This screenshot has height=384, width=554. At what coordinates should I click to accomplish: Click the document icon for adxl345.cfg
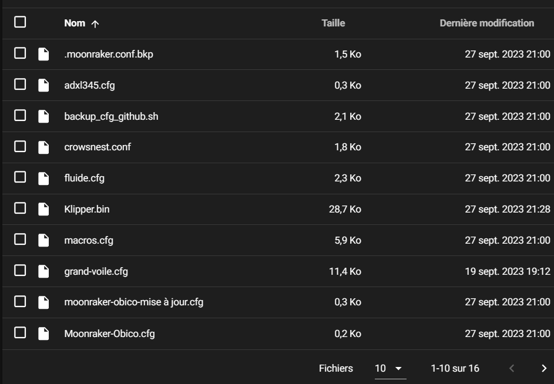tap(43, 85)
